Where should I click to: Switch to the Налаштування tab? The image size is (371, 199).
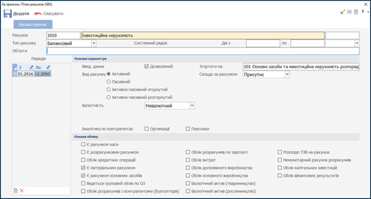pyautogui.click(x=33, y=24)
